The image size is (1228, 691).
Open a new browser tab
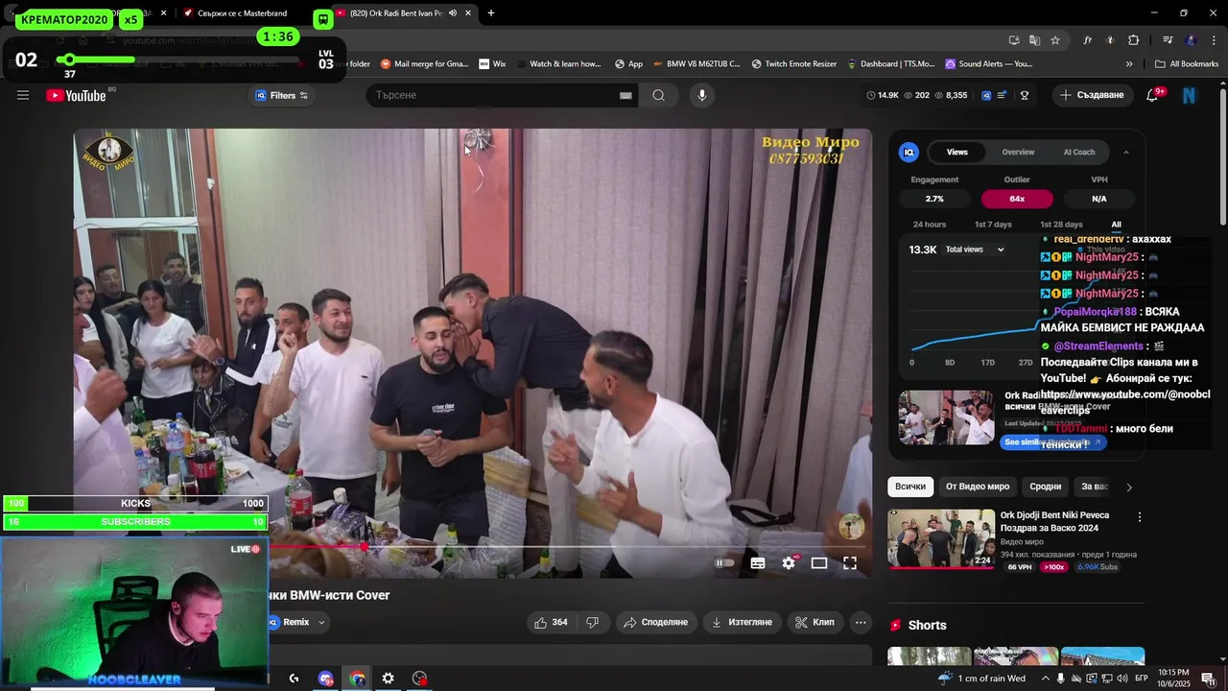(491, 13)
